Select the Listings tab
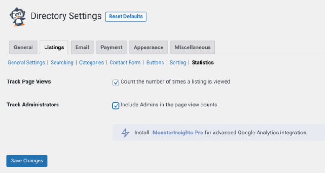Image resolution: width=325 pixels, height=173 pixels. click(54, 47)
